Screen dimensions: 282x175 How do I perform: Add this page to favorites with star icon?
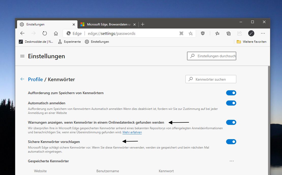[x=191, y=33]
